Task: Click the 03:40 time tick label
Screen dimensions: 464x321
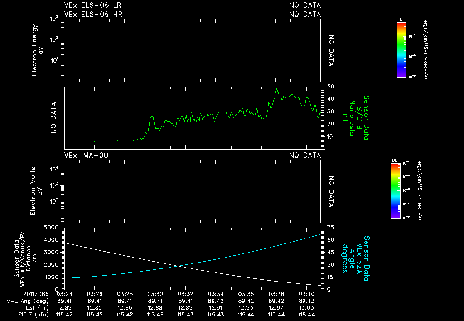Action: [x=307, y=294]
